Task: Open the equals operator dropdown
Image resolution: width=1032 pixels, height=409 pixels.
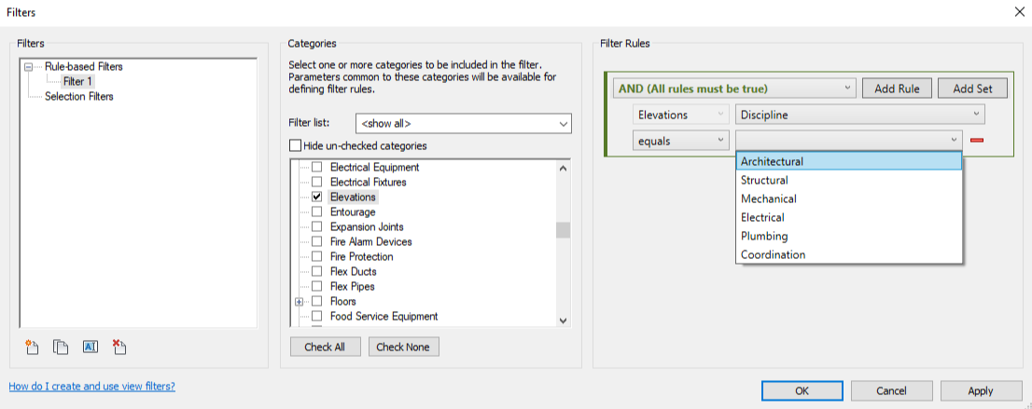Action: click(680, 140)
